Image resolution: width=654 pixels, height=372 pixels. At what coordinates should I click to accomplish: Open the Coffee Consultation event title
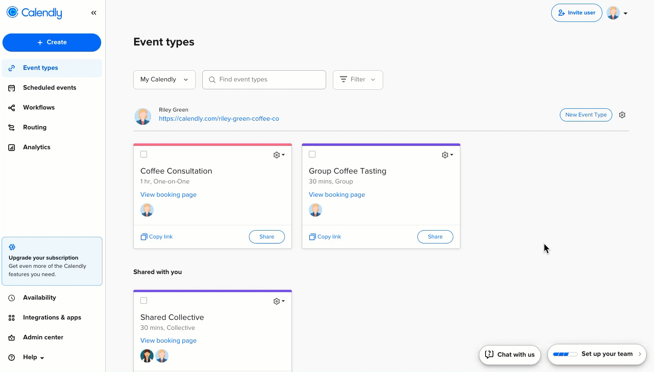click(x=176, y=171)
